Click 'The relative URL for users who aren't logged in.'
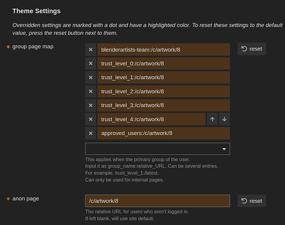The height and width of the screenshot is (225, 285). pos(137,212)
